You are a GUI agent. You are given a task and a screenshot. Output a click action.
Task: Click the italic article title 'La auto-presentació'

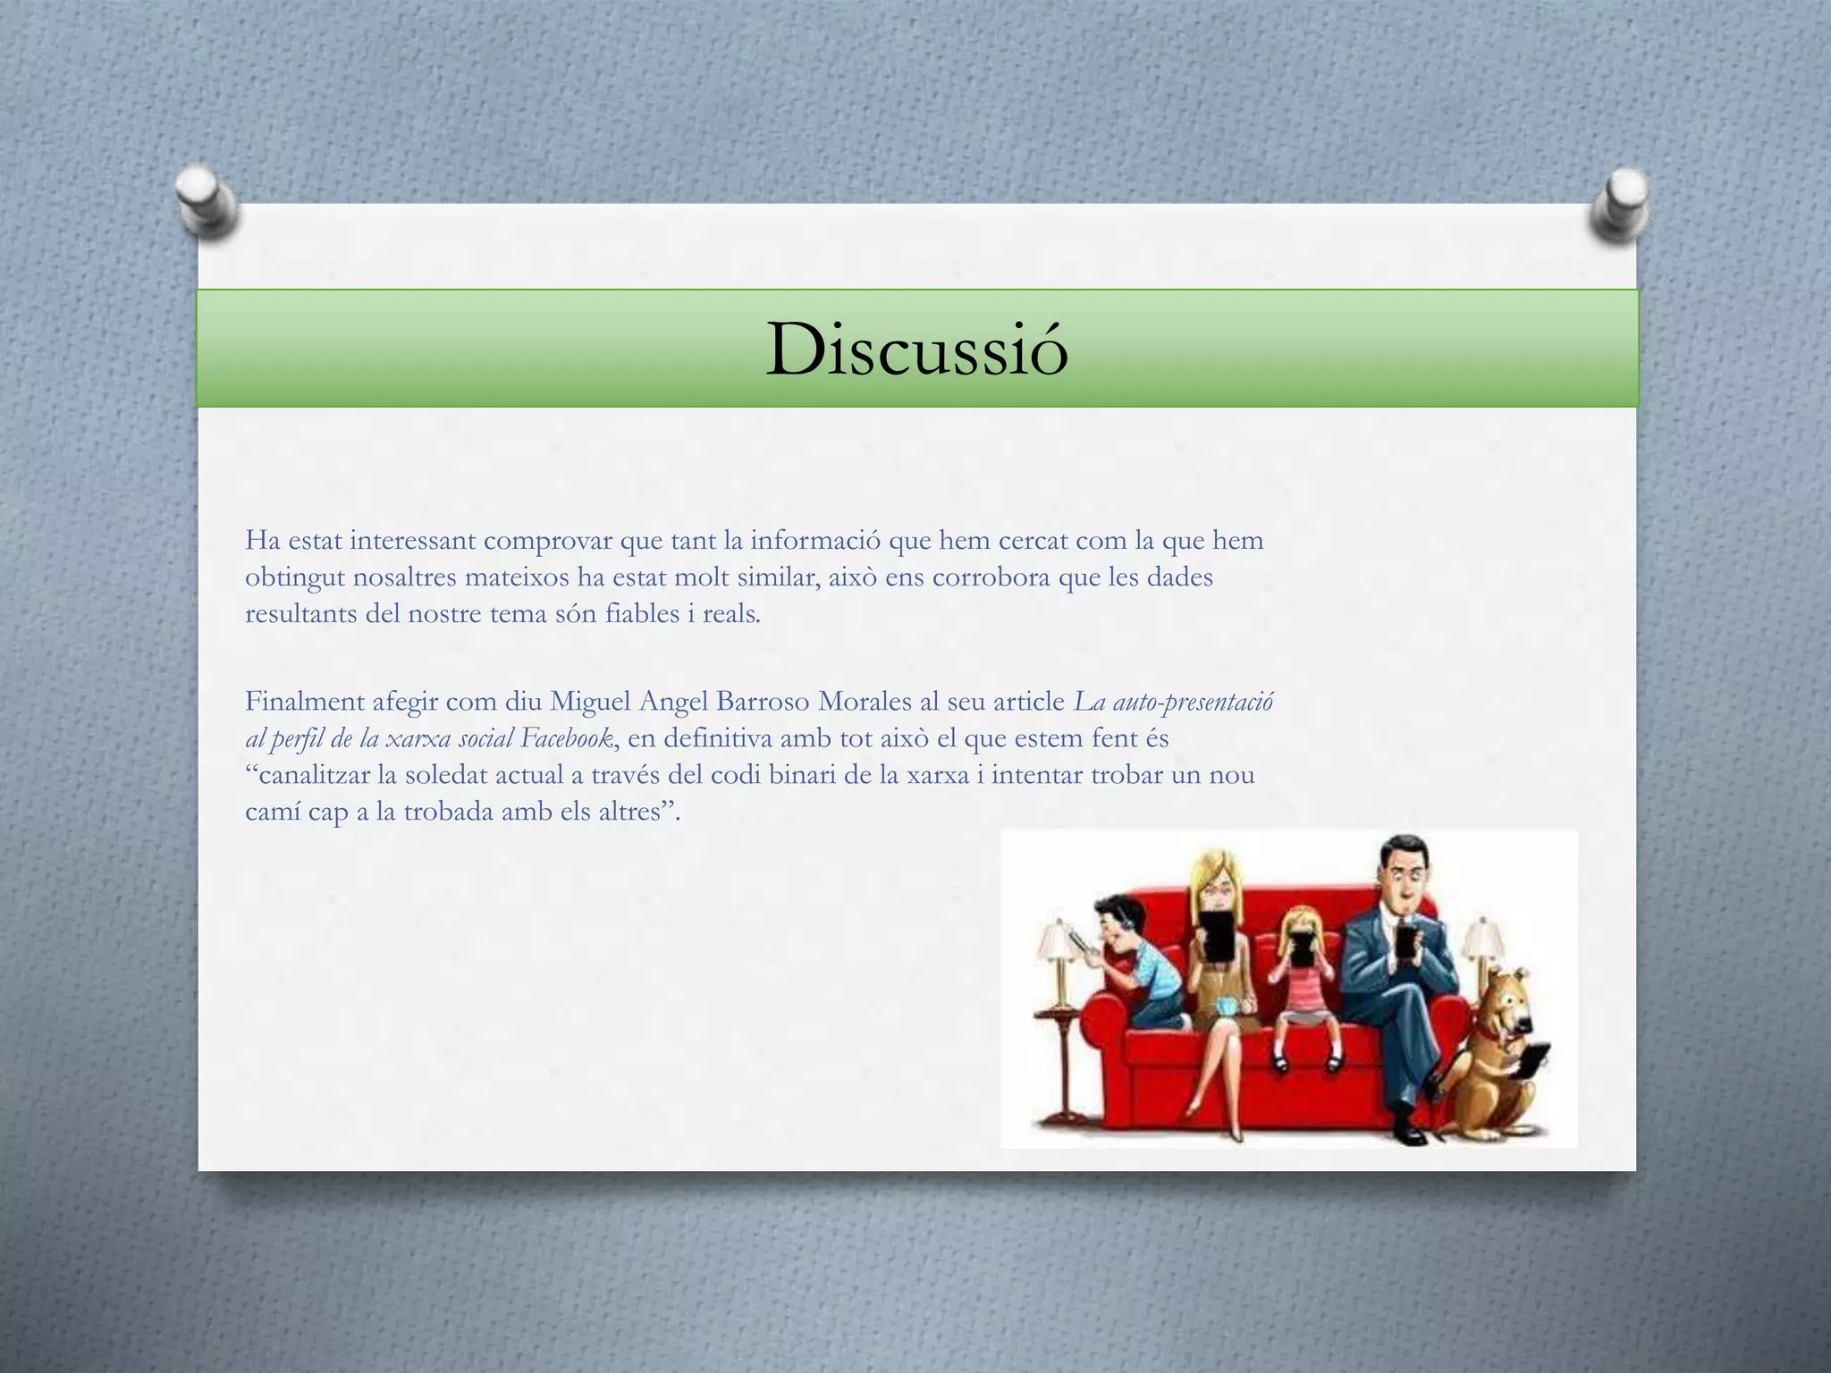[x=1173, y=702]
